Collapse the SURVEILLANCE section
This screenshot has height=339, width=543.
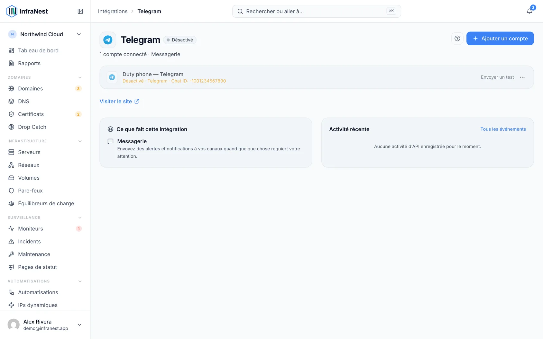80,218
